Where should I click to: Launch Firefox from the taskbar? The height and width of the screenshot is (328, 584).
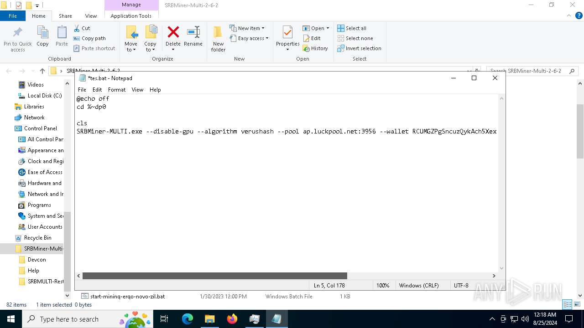tap(232, 319)
